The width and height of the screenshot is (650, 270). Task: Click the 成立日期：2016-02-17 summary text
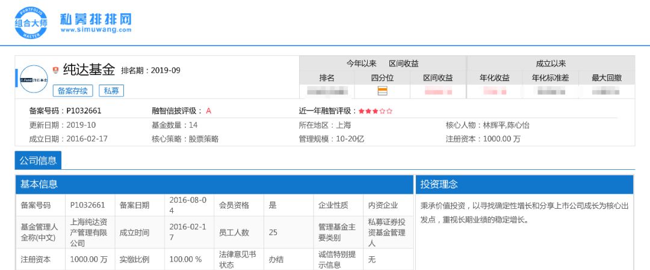[x=68, y=139]
